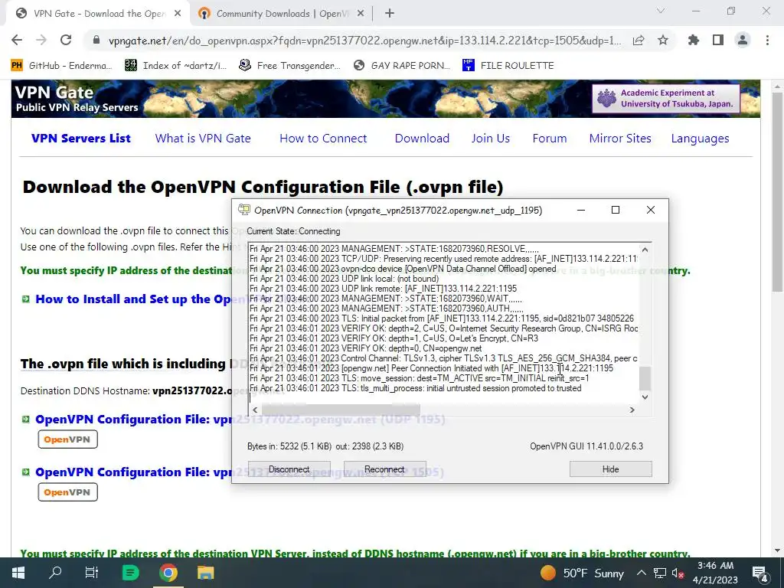Click log scroll-down arrow in OpenVPN dialog
784x588 pixels.
(x=645, y=397)
